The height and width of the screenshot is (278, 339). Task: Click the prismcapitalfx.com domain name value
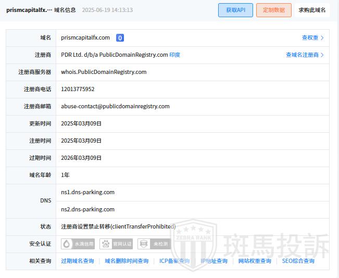(85, 37)
